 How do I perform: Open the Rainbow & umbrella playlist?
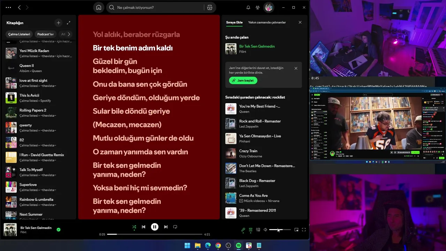[39, 202]
